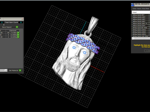Viewport: 150px width, 112px height.
Task: Select White Gold 9K PdW row
Action: coord(141,28)
